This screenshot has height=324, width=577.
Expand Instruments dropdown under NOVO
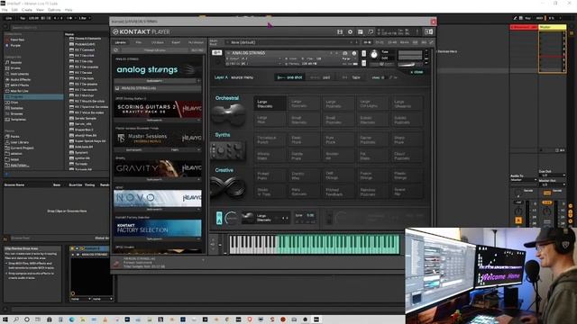[x=158, y=210]
